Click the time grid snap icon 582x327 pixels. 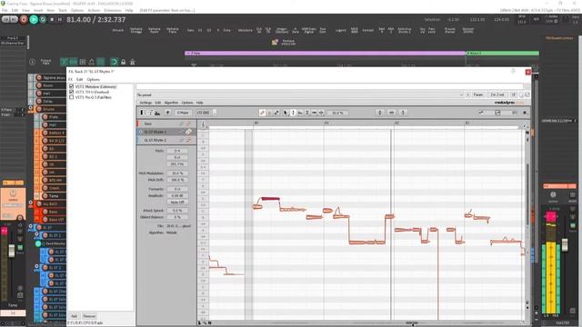coord(391,113)
